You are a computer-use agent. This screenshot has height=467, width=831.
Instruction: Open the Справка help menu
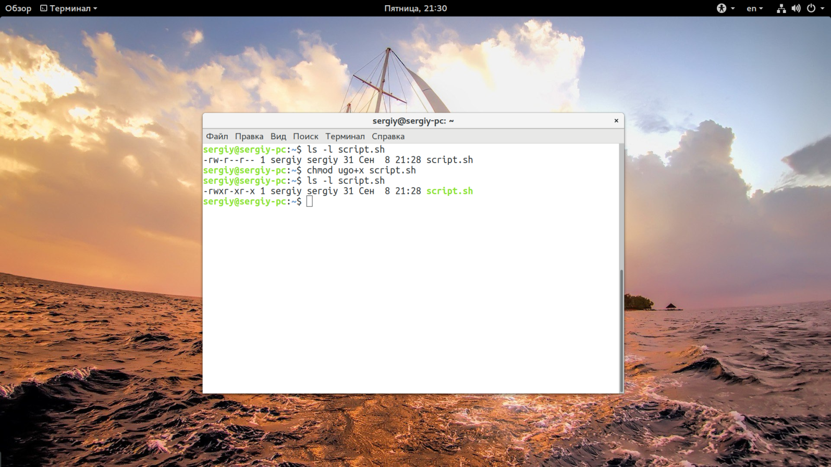(388, 137)
